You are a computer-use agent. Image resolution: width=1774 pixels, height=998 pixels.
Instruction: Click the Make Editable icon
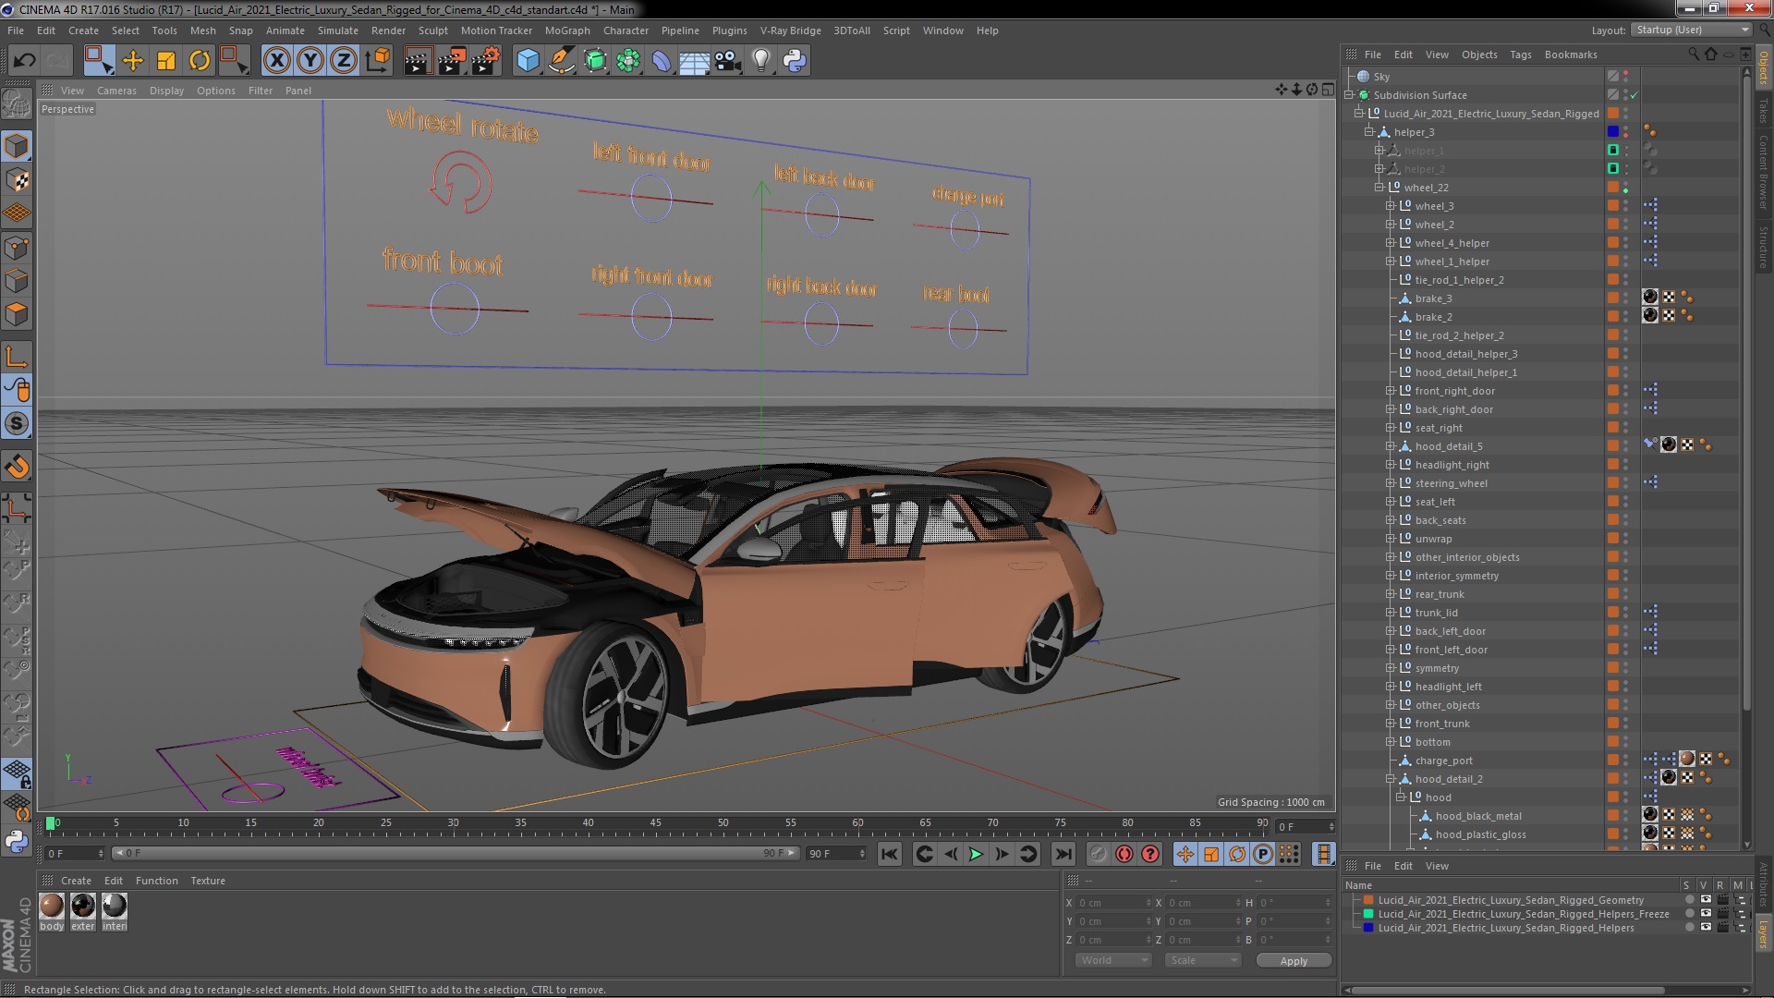[x=17, y=104]
